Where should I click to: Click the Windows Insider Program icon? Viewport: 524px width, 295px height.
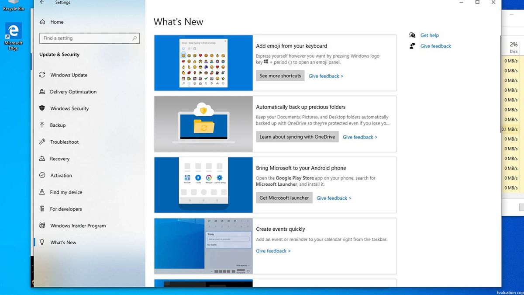click(42, 226)
